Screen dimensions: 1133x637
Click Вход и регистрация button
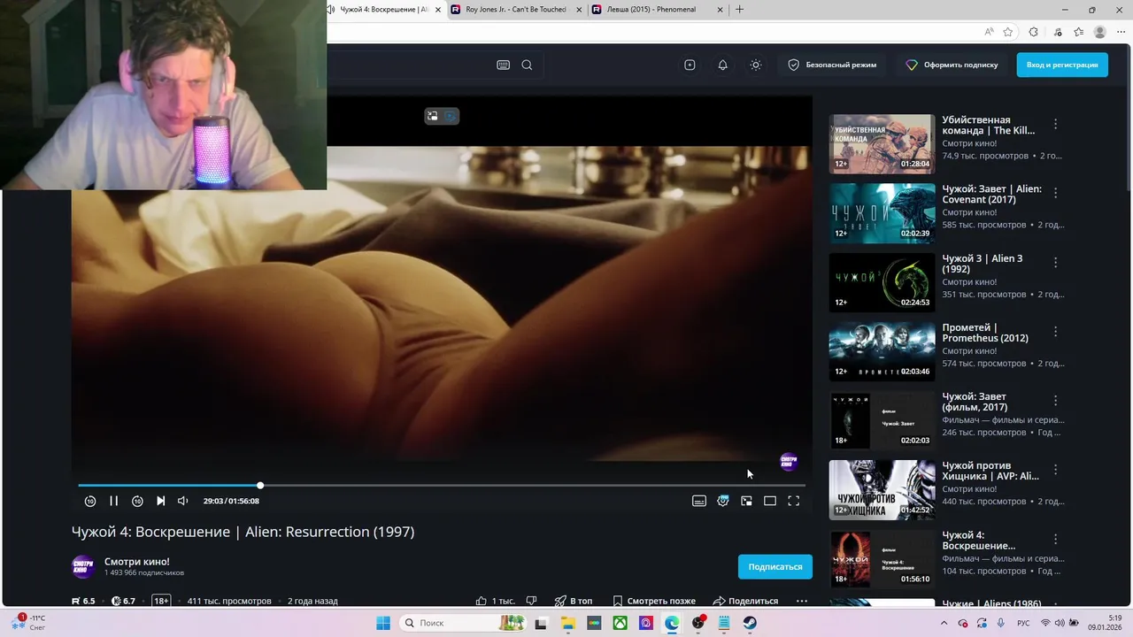[1062, 65]
